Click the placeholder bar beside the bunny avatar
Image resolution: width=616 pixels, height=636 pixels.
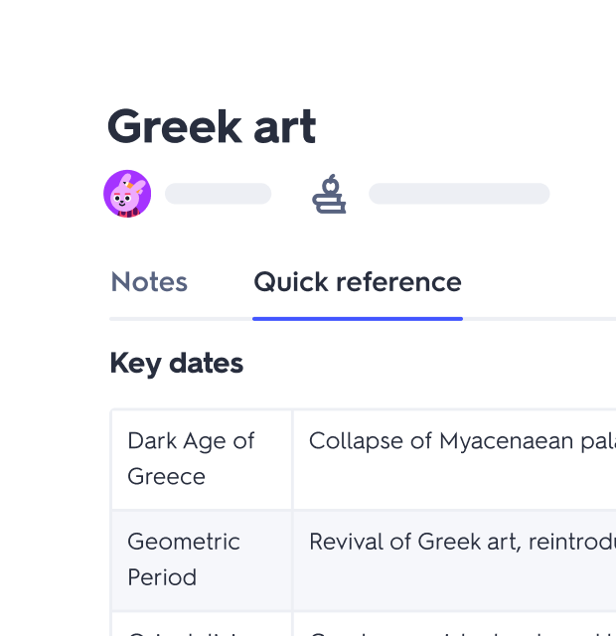pyautogui.click(x=219, y=194)
